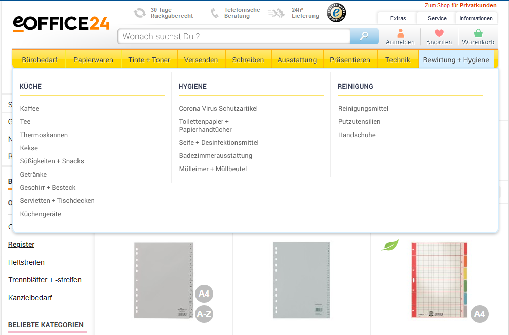
Task: Click the green leaf eco icon
Action: tap(390, 245)
